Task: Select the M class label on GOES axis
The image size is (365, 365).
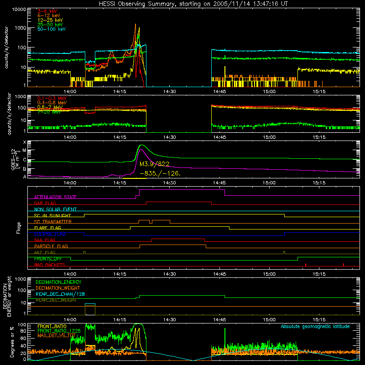Action: pos(24,151)
